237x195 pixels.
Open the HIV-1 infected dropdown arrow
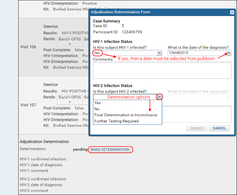click(160, 53)
